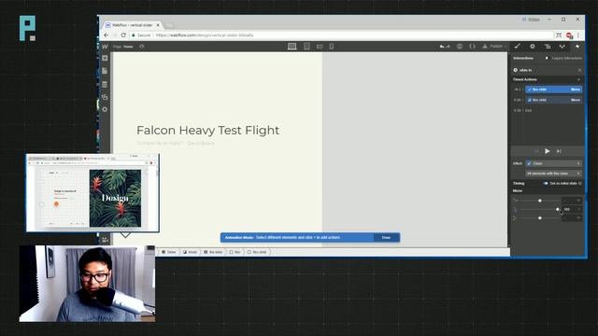Click the Move Z value input field
598x336 pixels.
572,217
